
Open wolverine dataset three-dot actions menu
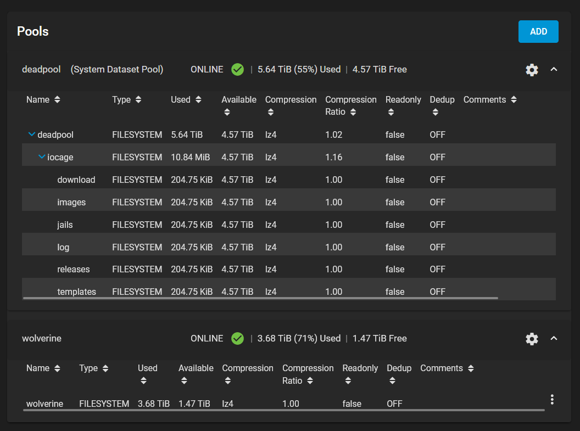coord(552,400)
